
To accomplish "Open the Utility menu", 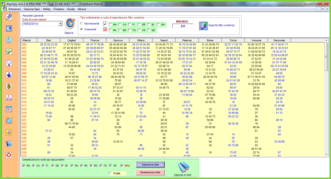I will (x=47, y=9).
